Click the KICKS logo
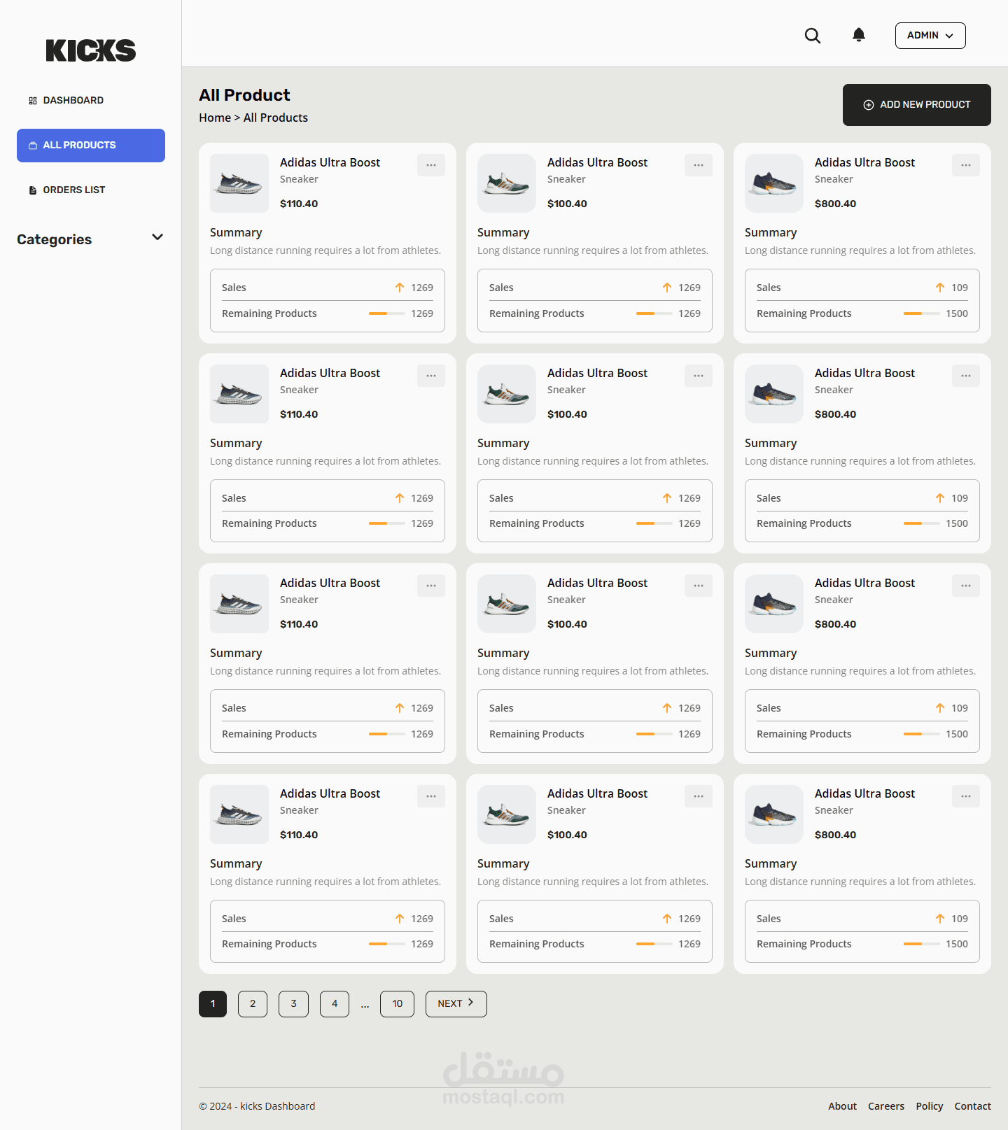 pos(91,50)
